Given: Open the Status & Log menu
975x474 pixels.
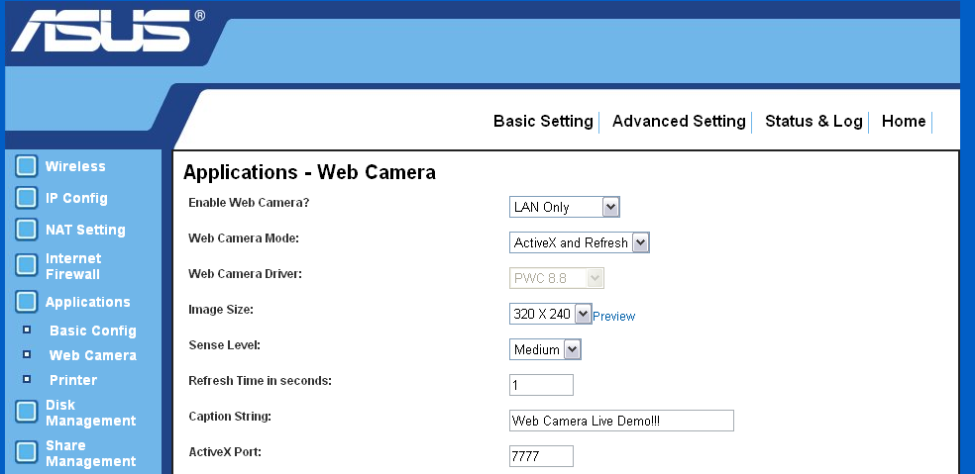Looking at the screenshot, I should pos(813,122).
